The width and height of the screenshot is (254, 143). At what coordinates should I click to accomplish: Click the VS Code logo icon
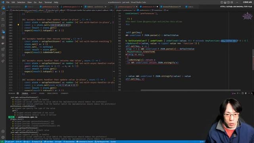pos(3,2)
